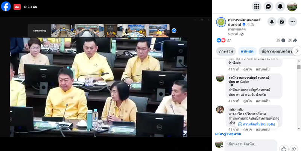Click the red heart love reaction icon

click(223, 40)
